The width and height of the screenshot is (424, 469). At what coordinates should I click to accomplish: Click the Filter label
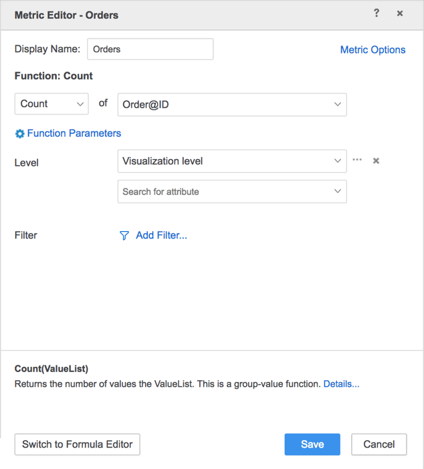[26, 235]
